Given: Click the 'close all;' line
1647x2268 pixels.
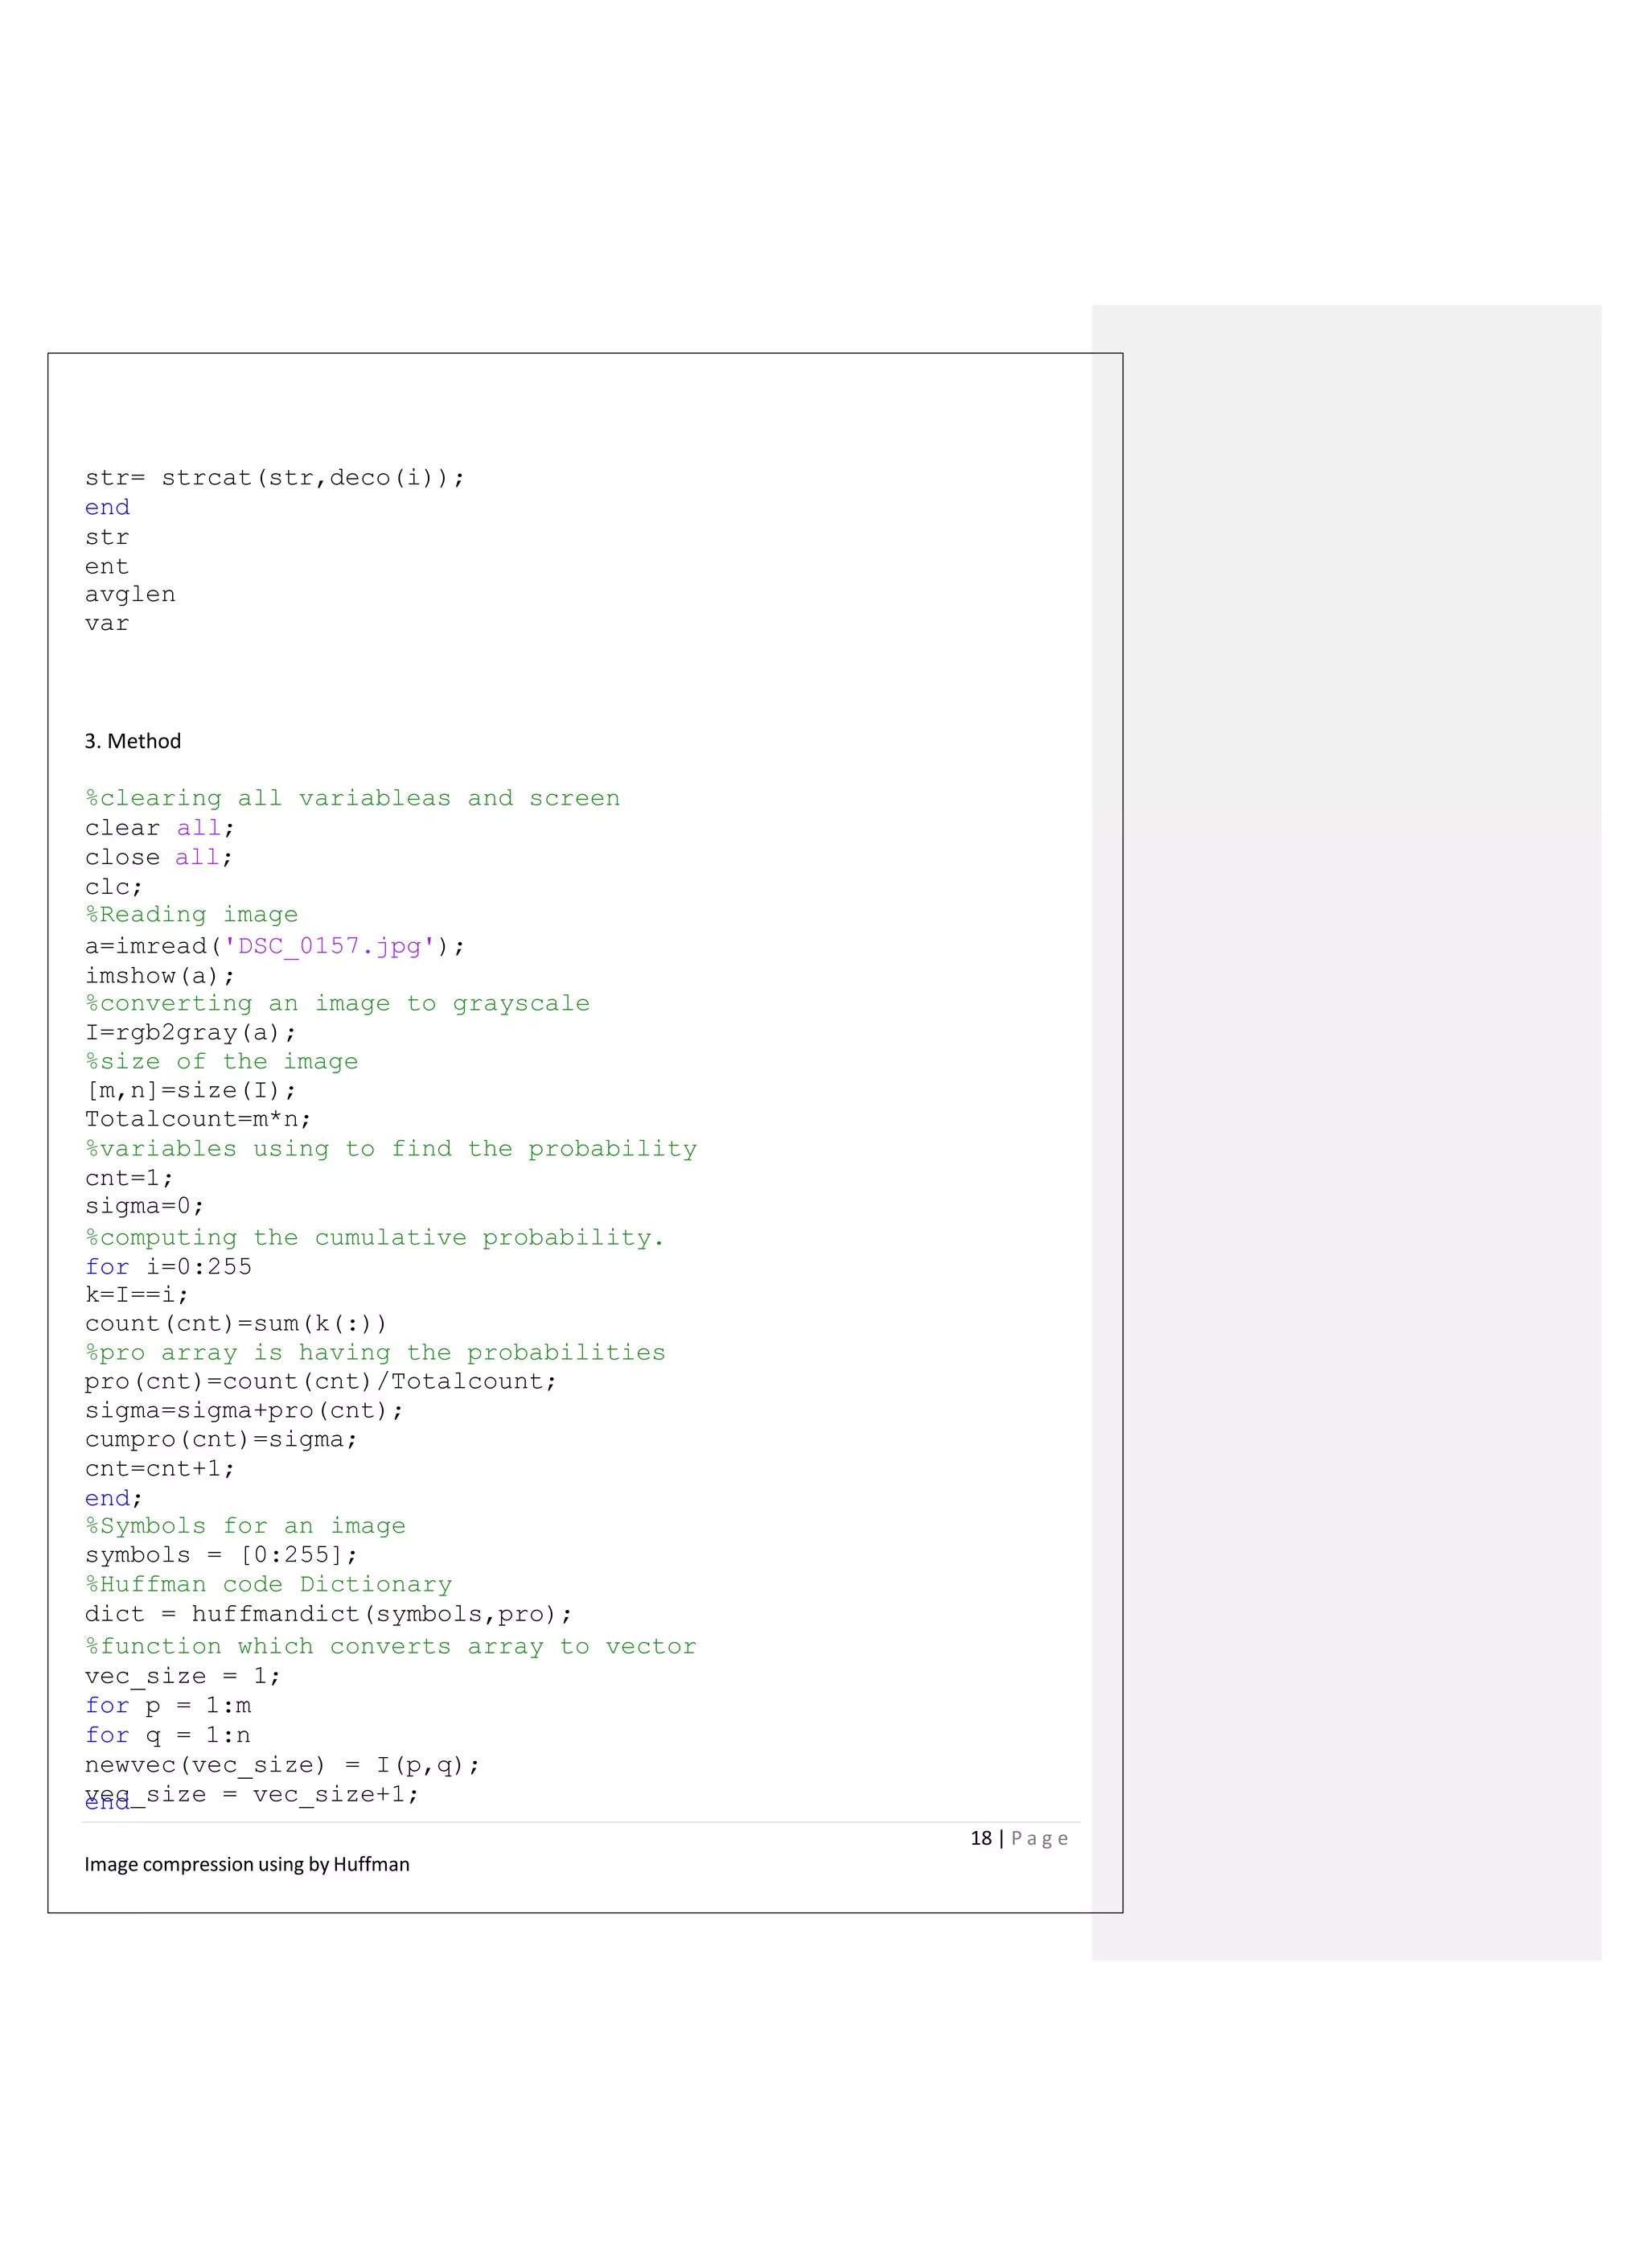Looking at the screenshot, I should [x=159, y=857].
